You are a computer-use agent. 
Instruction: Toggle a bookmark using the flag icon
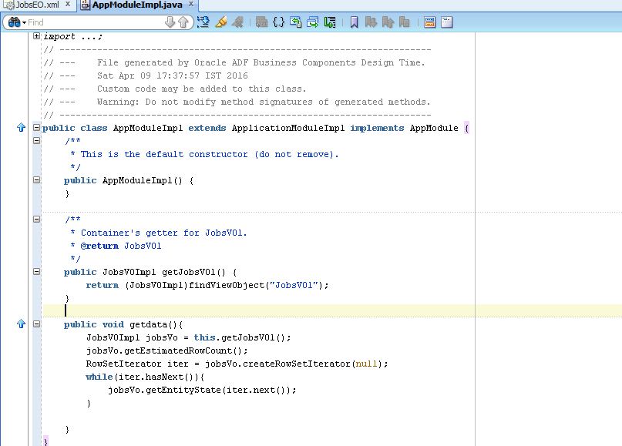tap(355, 22)
